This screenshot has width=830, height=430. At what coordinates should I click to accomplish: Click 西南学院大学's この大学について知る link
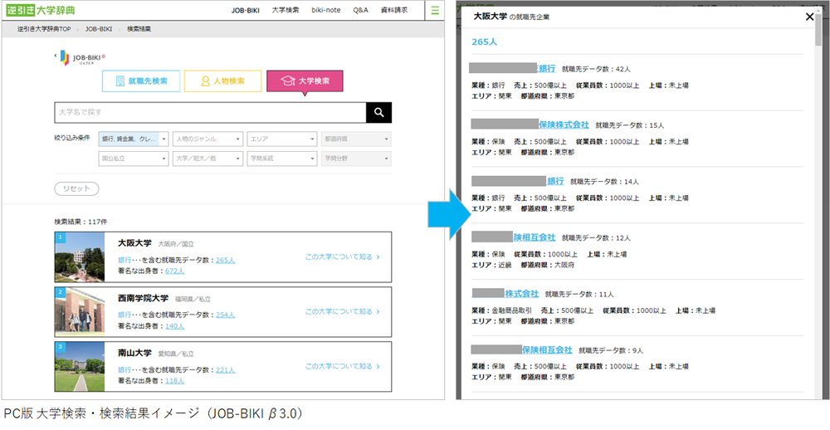[343, 312]
